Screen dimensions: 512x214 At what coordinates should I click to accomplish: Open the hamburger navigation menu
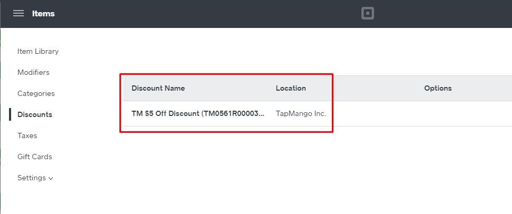click(18, 13)
